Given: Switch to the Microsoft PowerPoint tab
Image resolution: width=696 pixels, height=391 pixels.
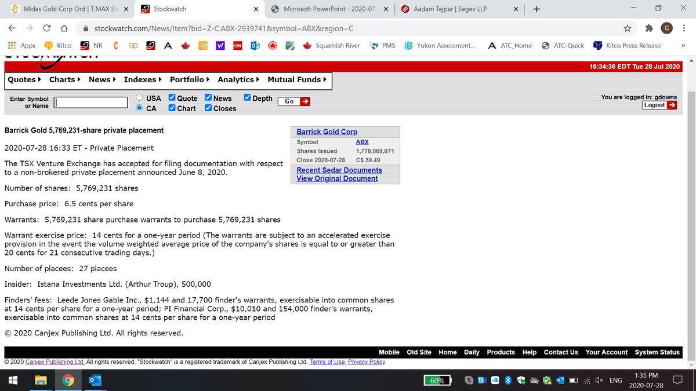Looking at the screenshot, I should click(331, 9).
